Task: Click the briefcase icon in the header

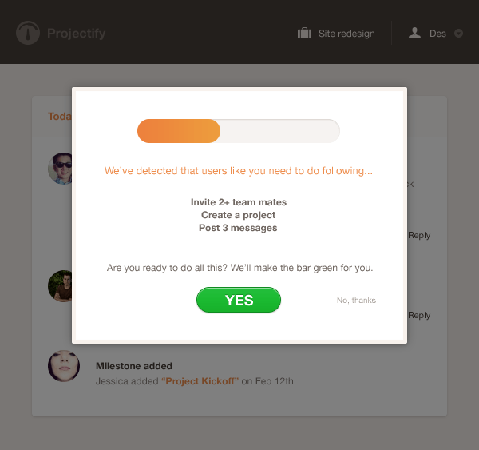Action: [304, 34]
